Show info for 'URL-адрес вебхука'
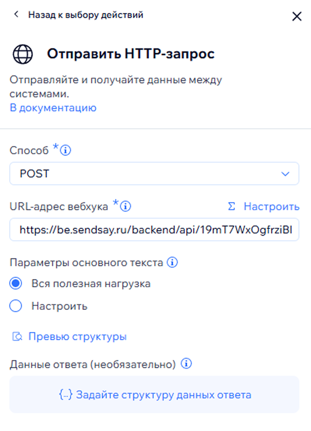 click(x=125, y=207)
